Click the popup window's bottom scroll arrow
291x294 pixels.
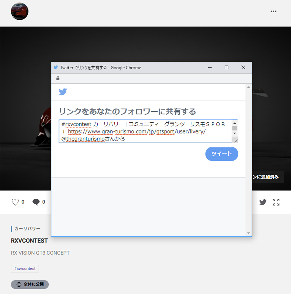pyautogui.click(x=249, y=233)
